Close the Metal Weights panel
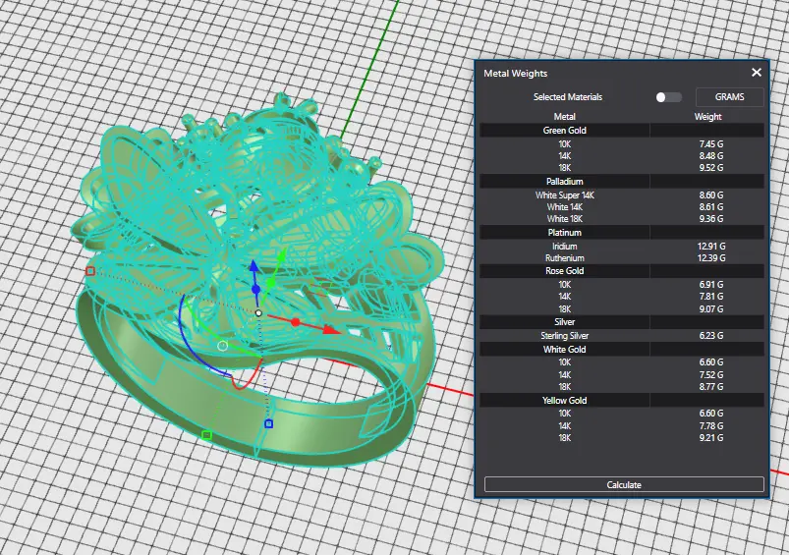This screenshot has width=789, height=555. pyautogui.click(x=756, y=73)
